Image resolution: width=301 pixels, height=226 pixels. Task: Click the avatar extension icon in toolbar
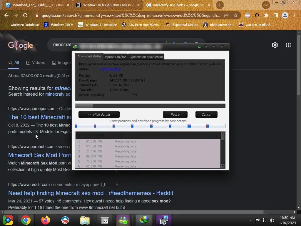[x=257, y=15]
